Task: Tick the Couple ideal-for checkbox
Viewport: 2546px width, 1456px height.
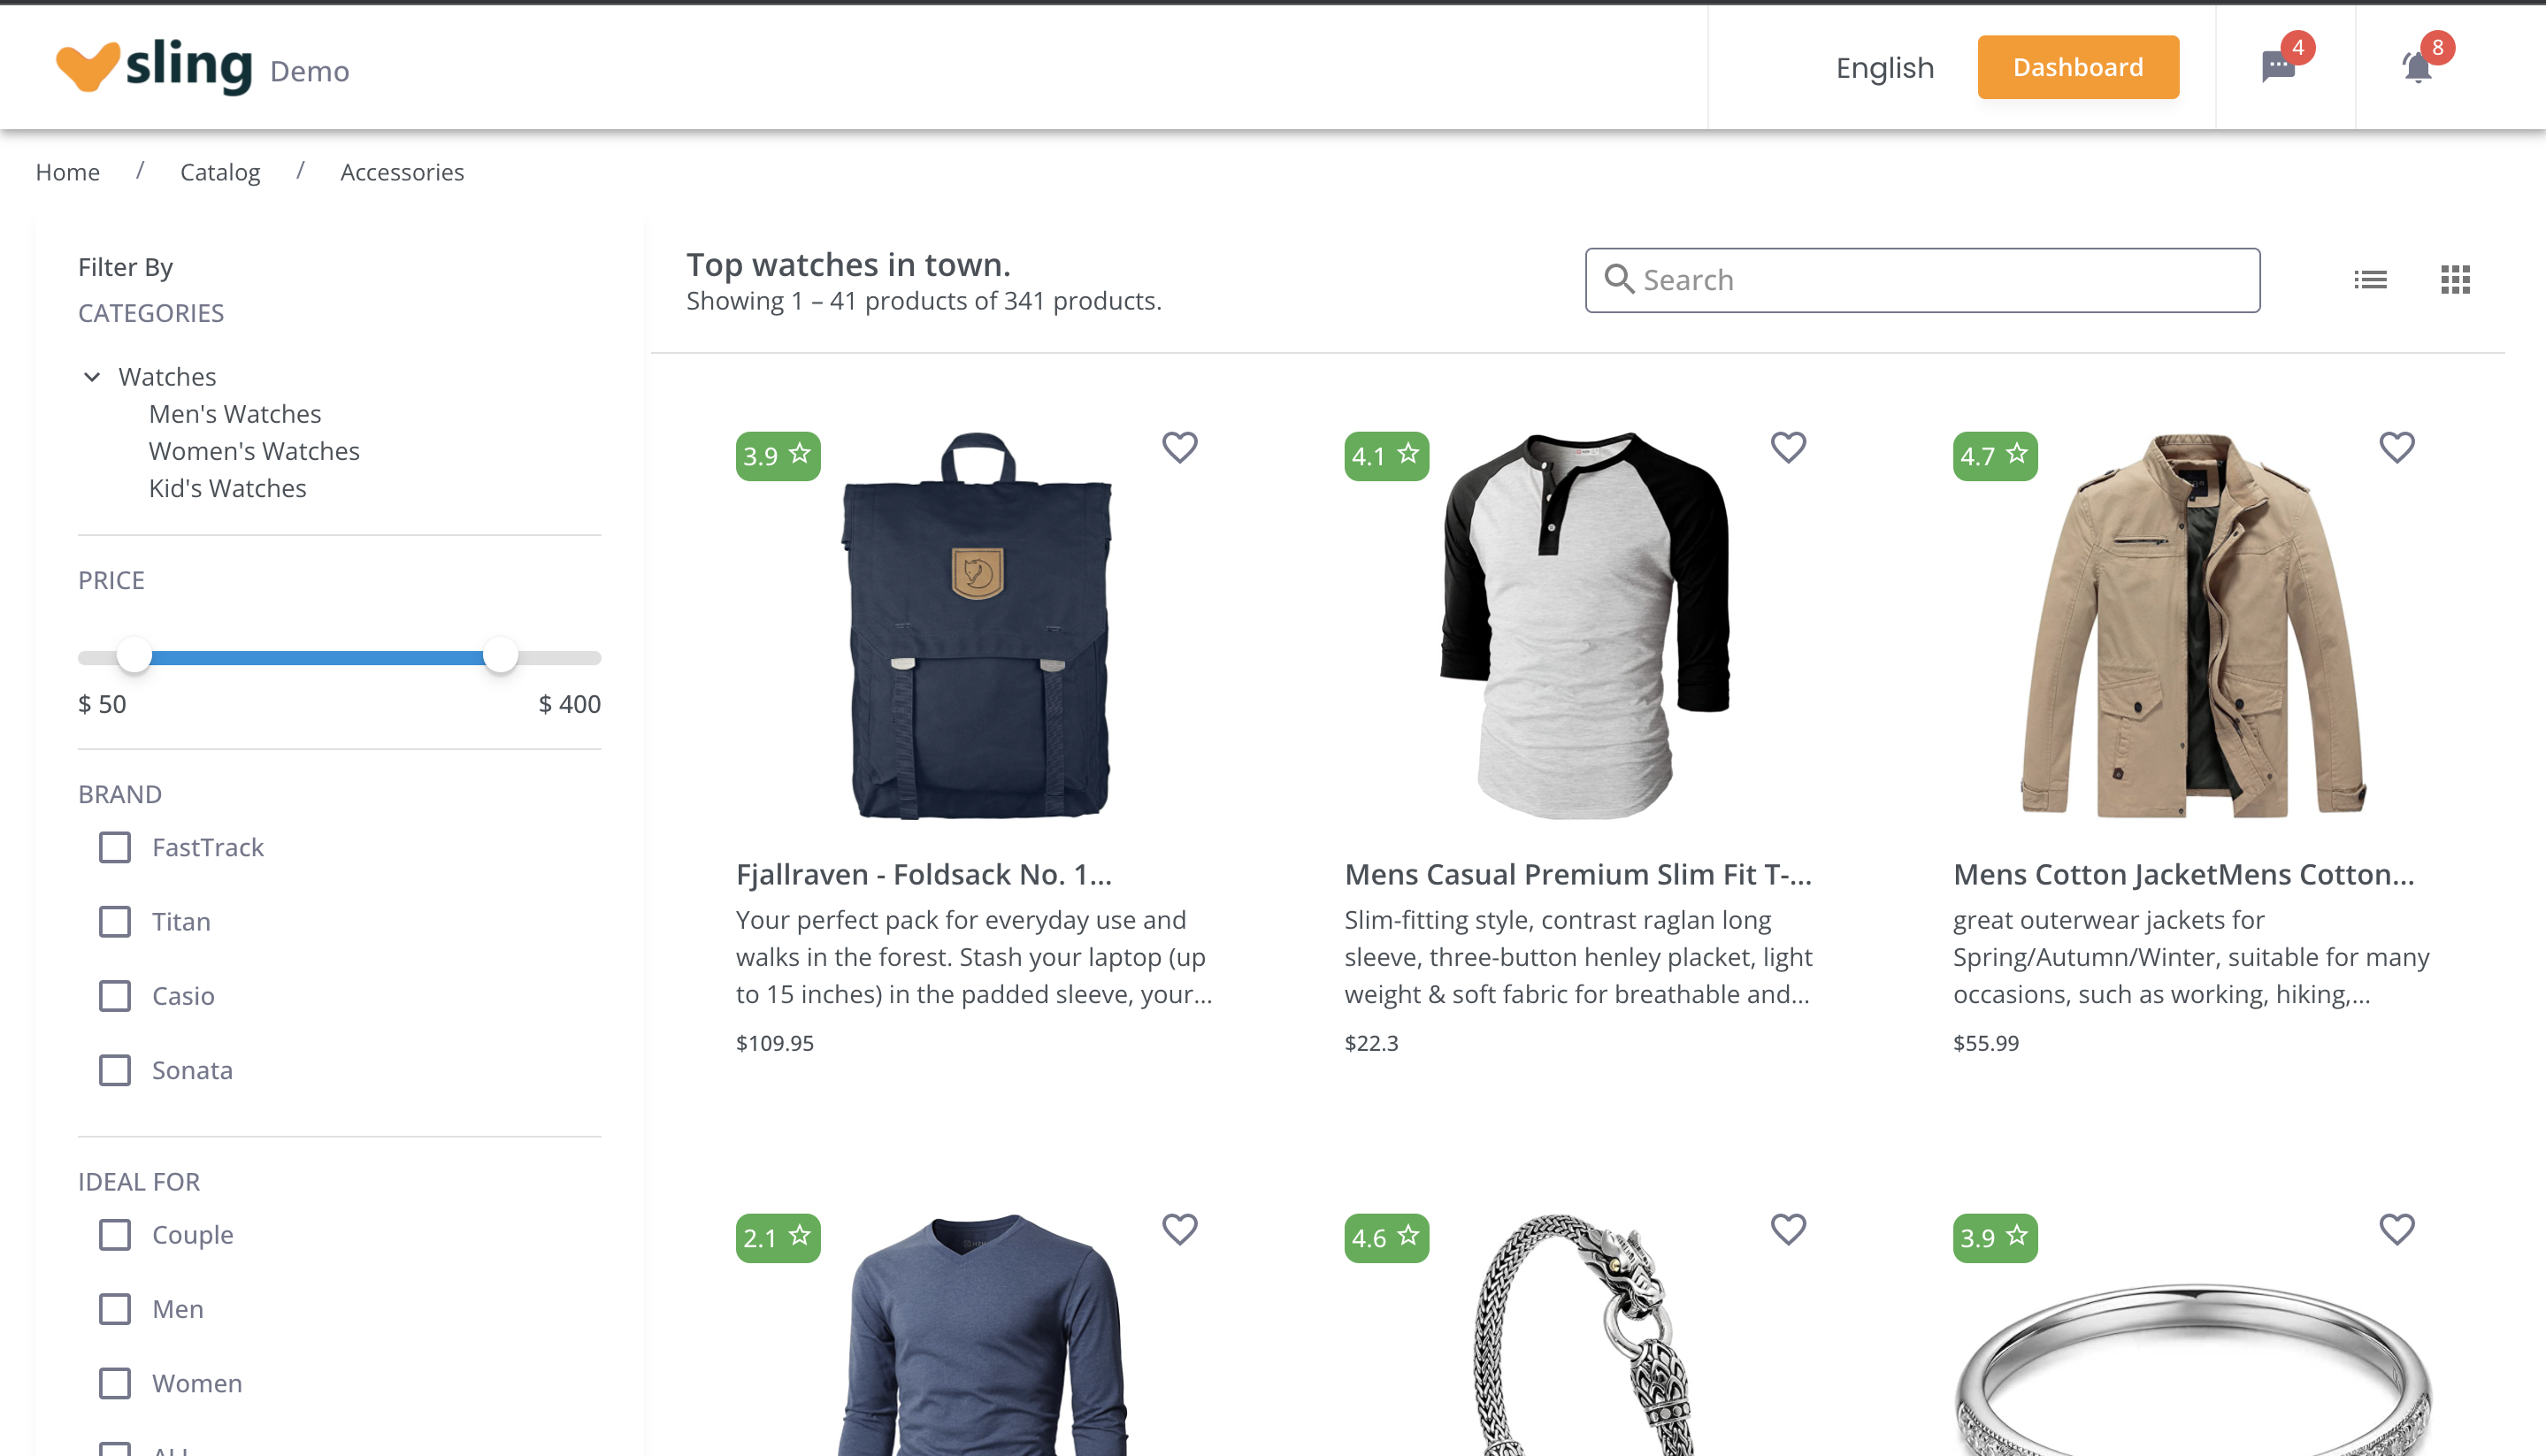Action: [115, 1235]
